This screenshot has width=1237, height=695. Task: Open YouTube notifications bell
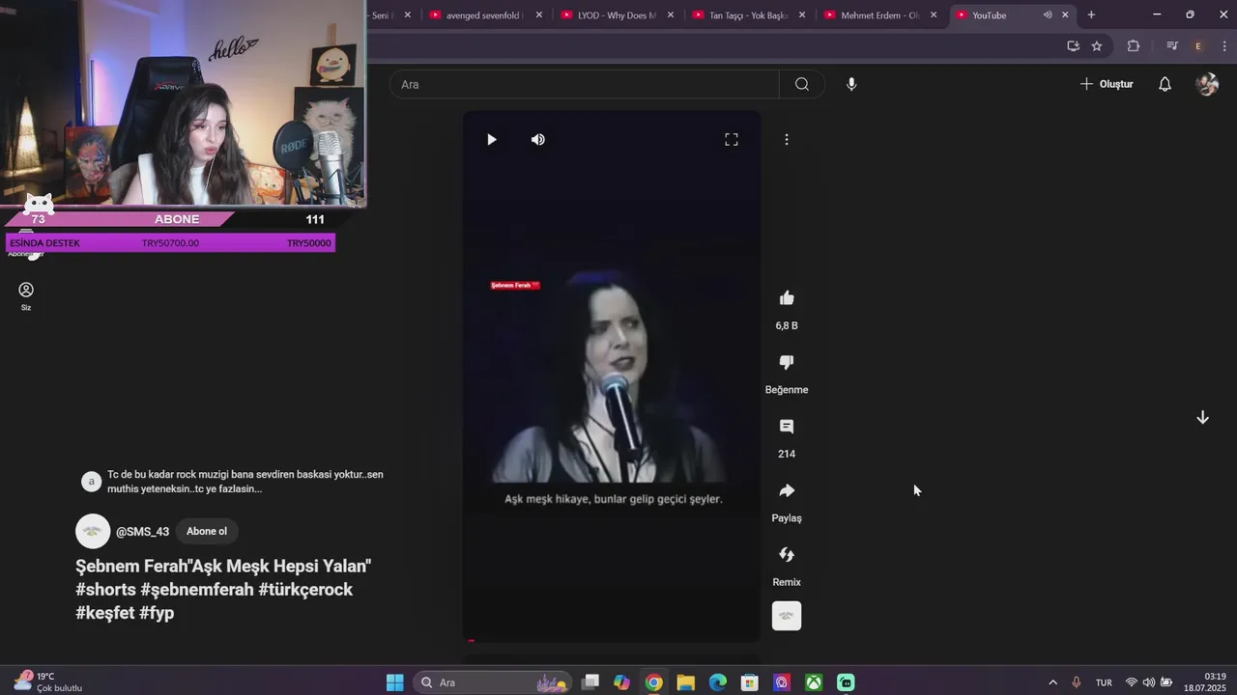tap(1165, 84)
